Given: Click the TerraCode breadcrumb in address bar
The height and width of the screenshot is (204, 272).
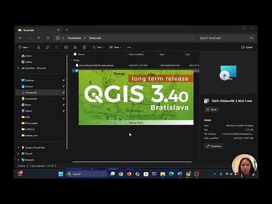Looking at the screenshot, I should (95, 38).
